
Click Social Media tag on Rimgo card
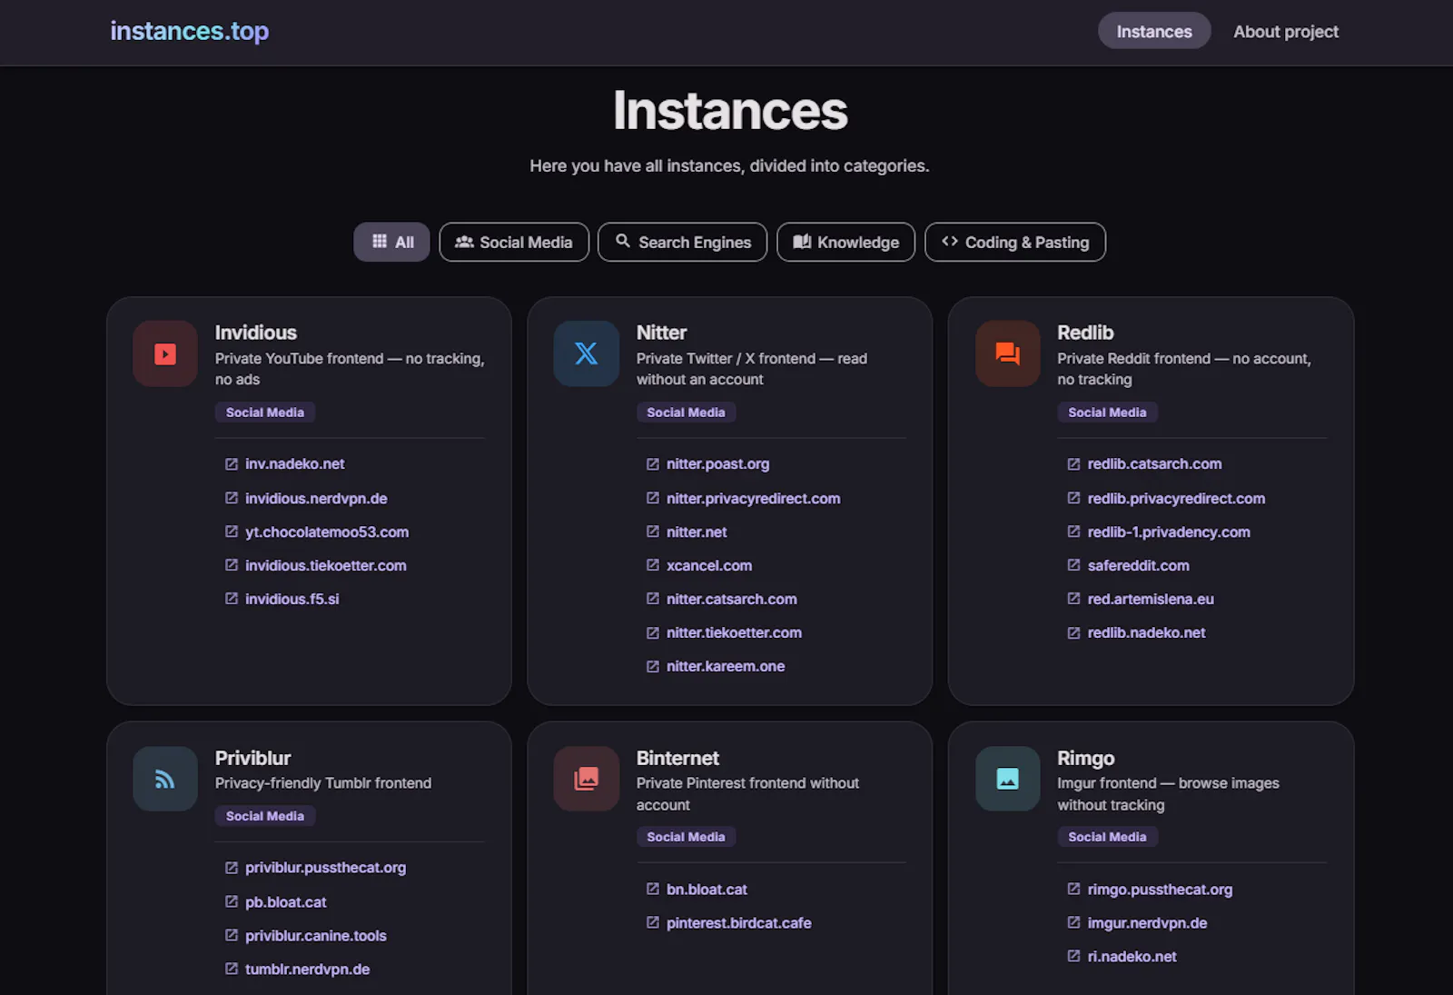pos(1107,837)
